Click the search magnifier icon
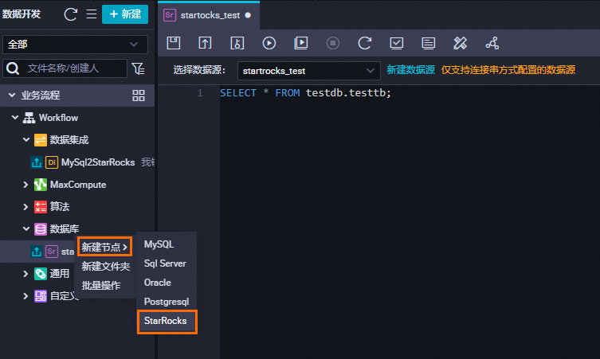 [x=13, y=68]
